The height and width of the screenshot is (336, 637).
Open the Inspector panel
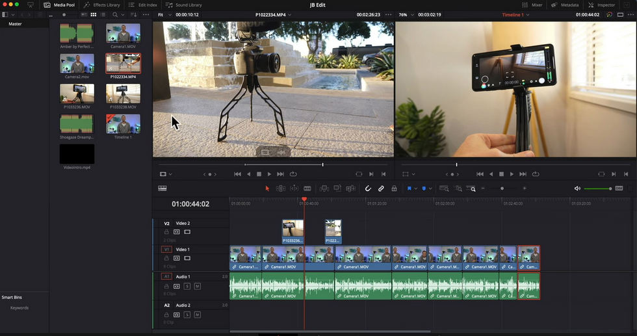pos(601,5)
